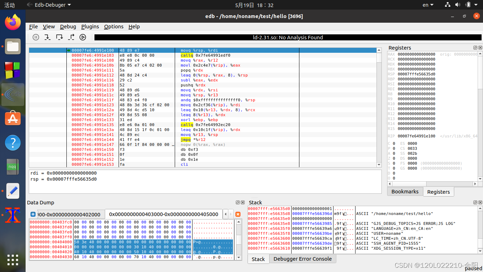The height and width of the screenshot is (272, 483).
Task: Add a new Data Dump tab
Action: pos(33,214)
